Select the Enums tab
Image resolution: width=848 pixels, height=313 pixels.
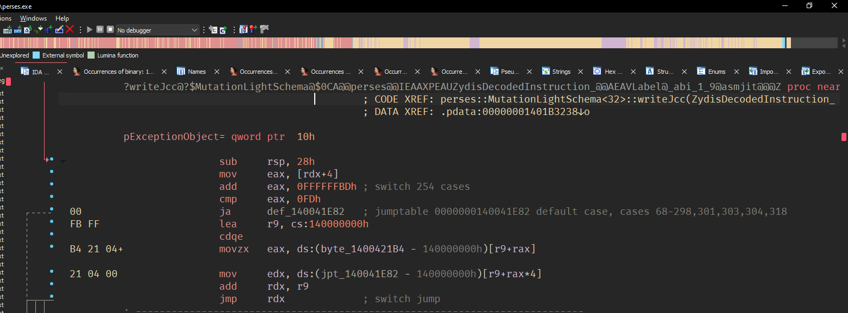716,72
